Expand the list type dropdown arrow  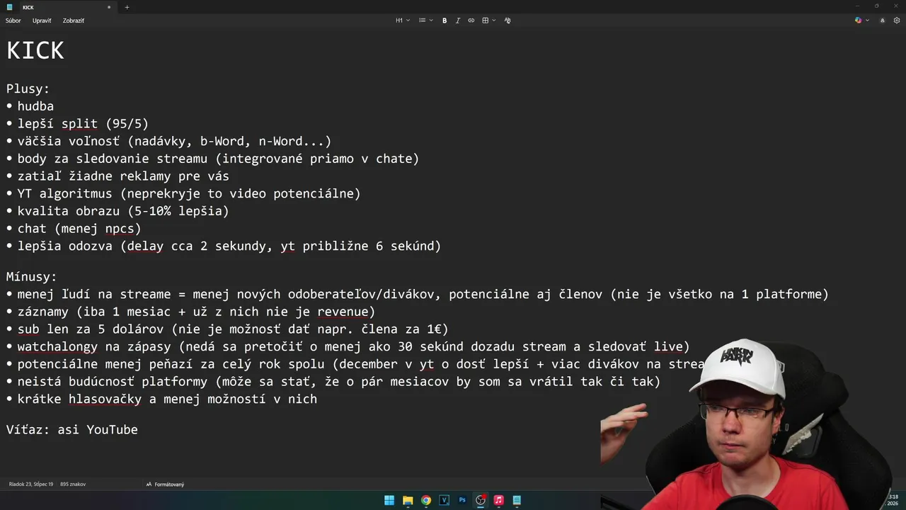point(431,21)
